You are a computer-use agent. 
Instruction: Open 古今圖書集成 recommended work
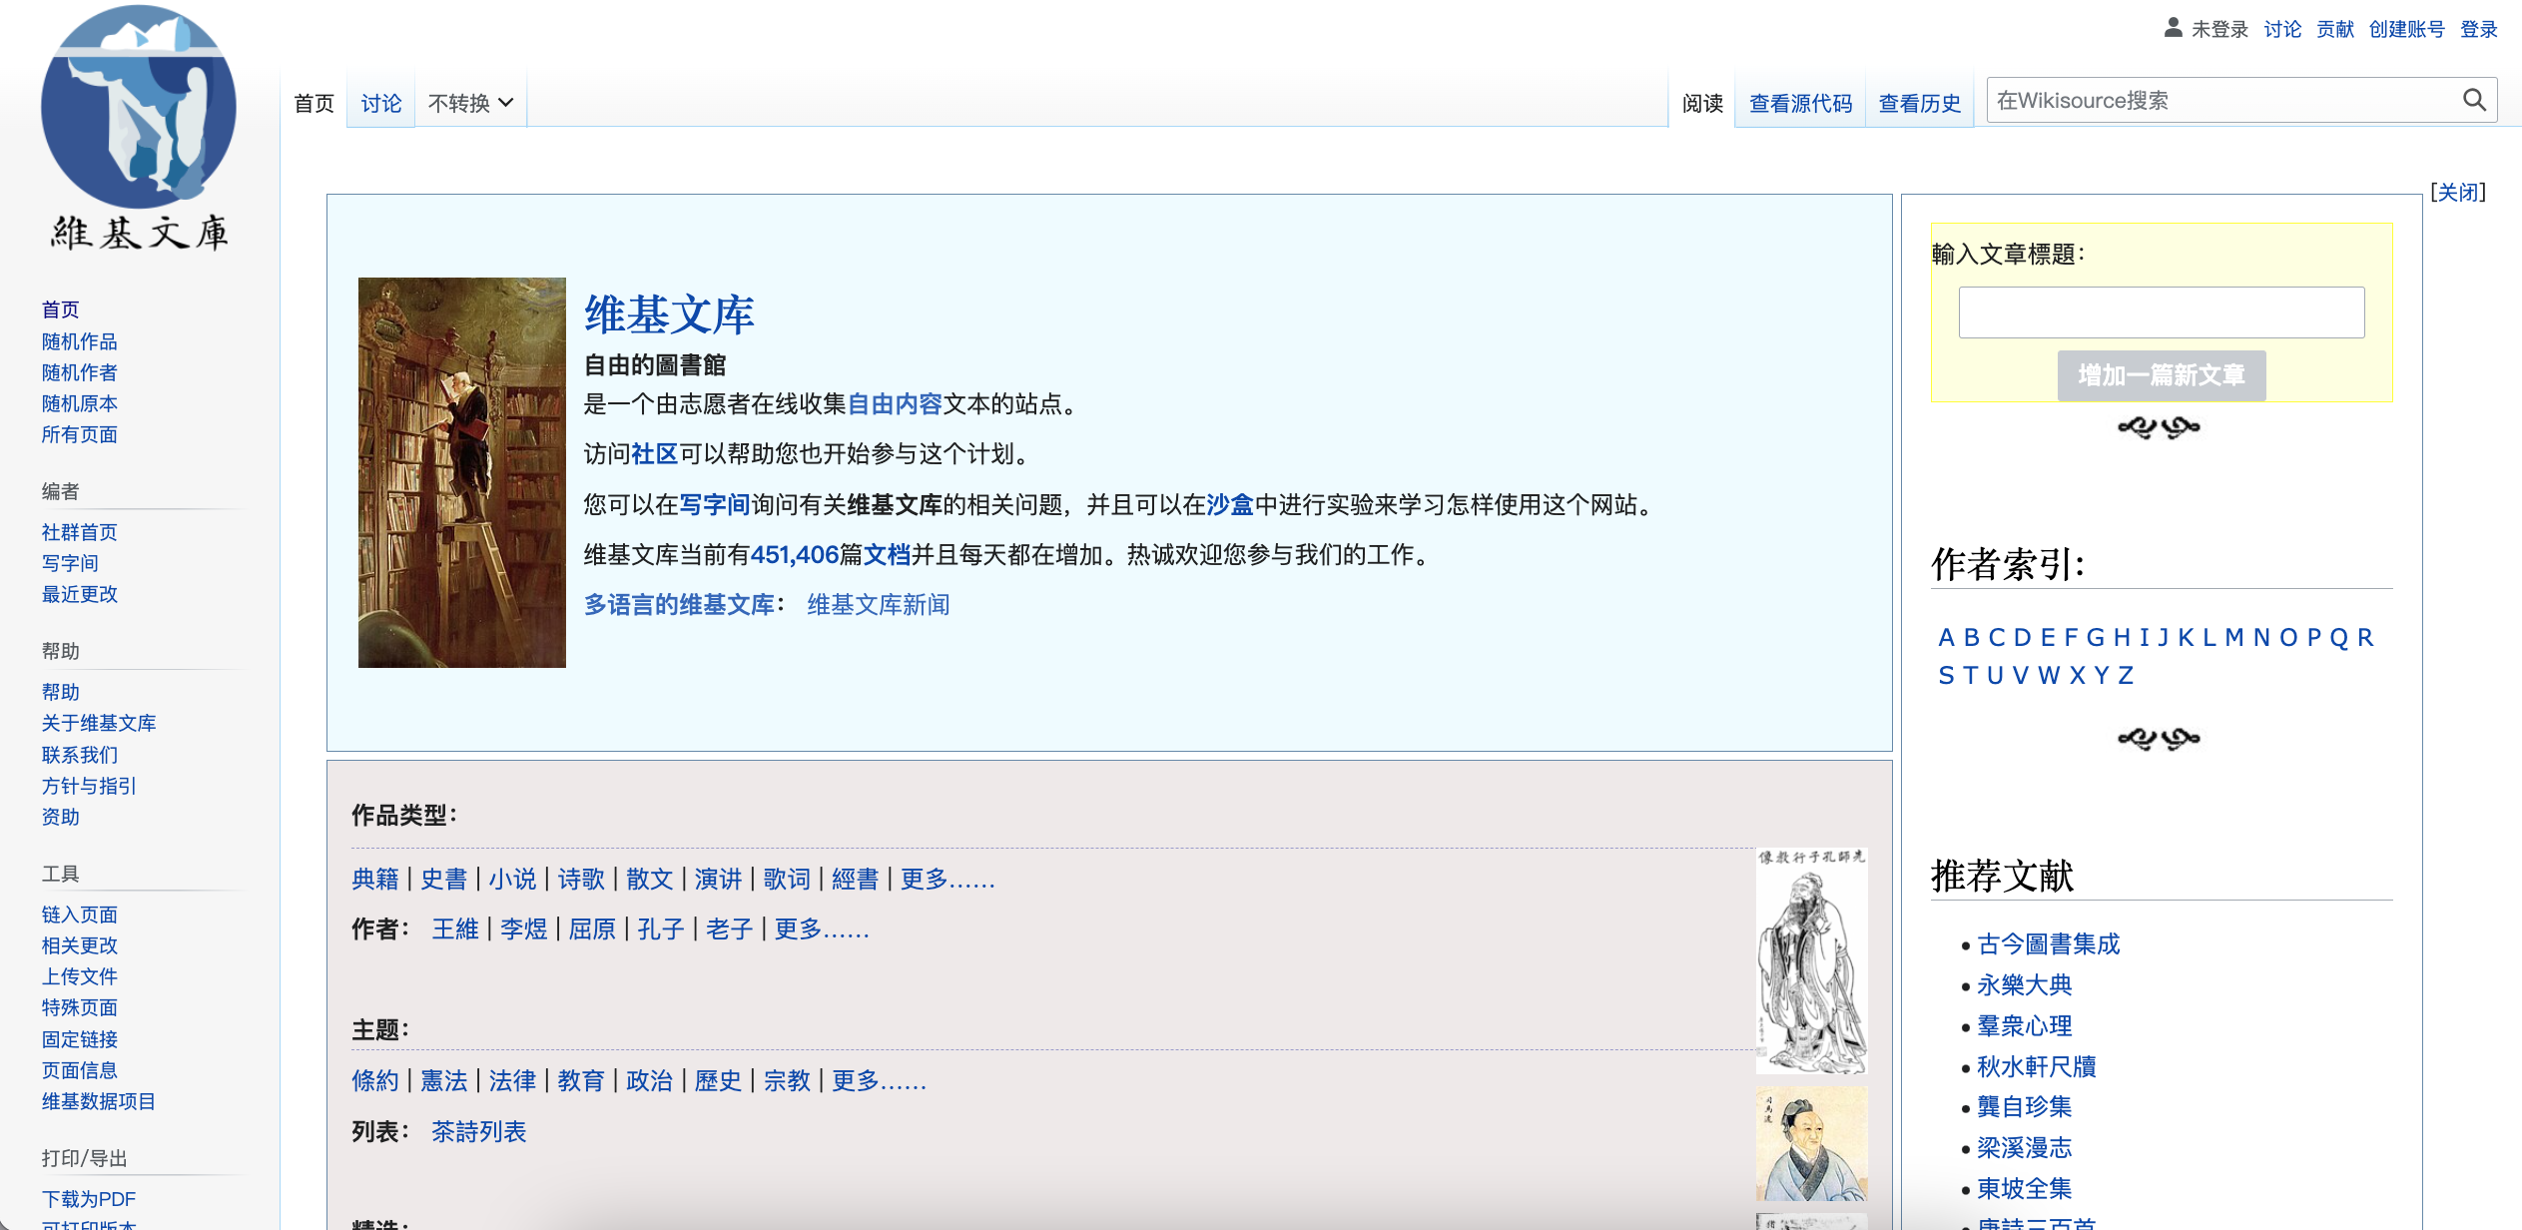2048,944
